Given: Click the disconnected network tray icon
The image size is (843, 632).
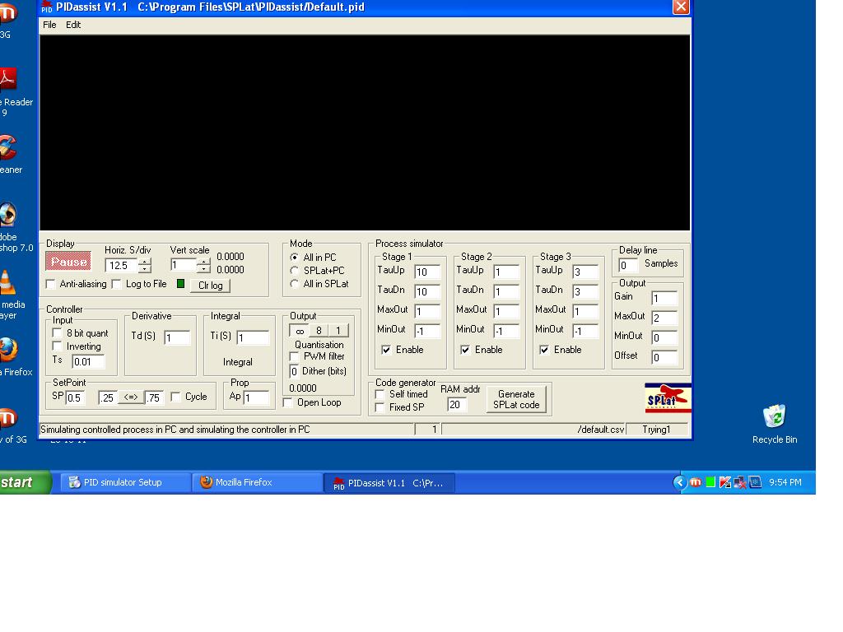Looking at the screenshot, I should pyautogui.click(x=740, y=482).
